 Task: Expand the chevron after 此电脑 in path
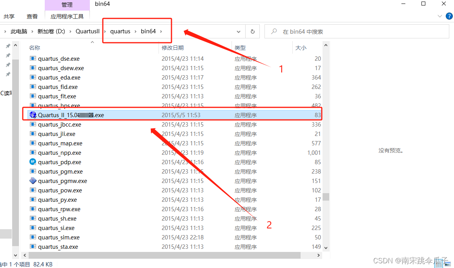point(32,31)
